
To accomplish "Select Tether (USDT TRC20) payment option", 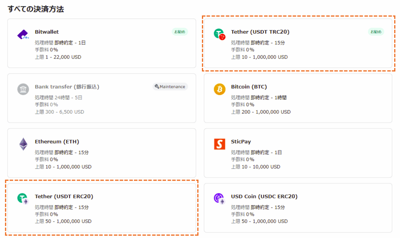I will 298,43.
